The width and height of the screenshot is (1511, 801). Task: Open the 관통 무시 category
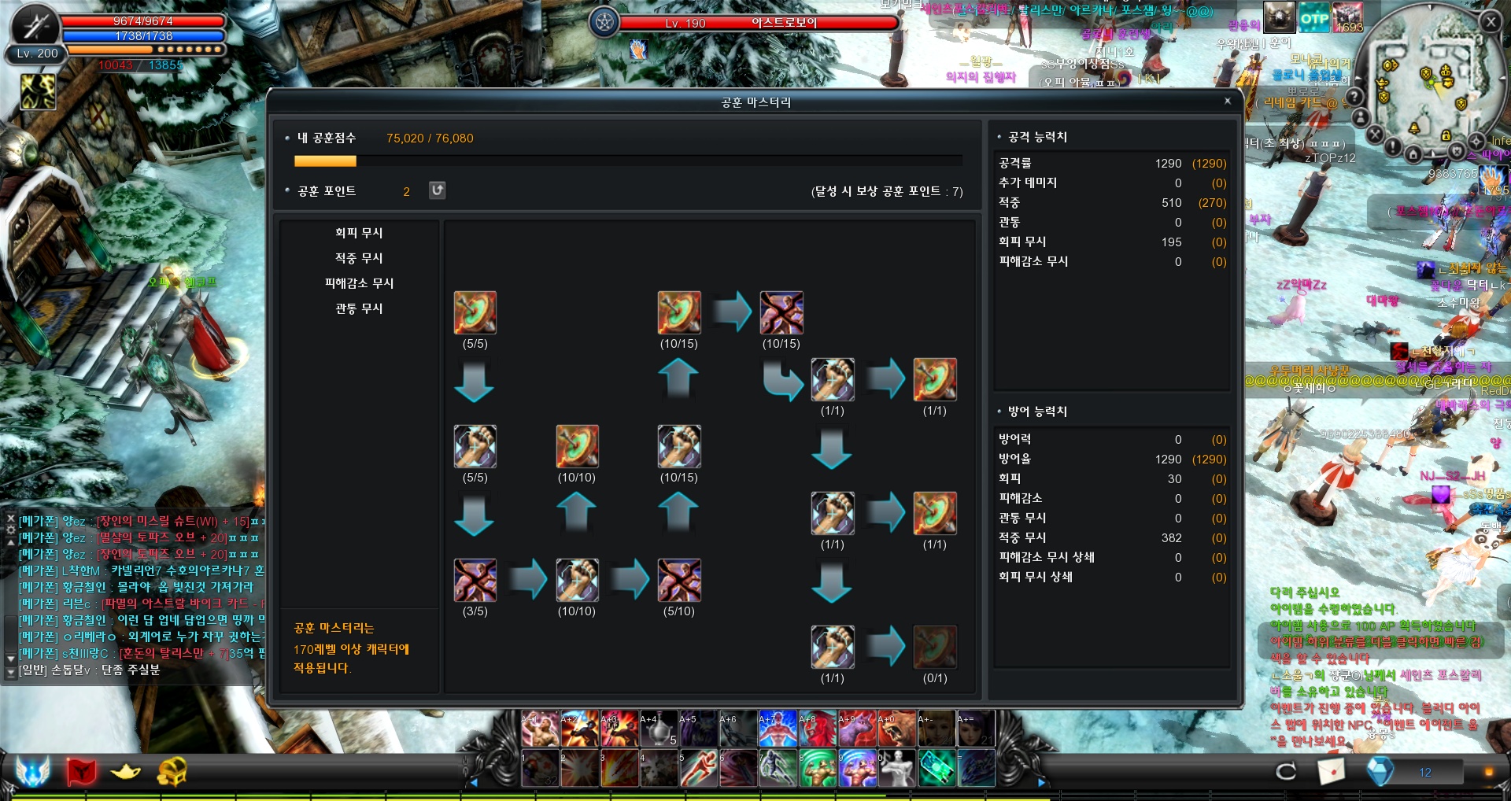[x=359, y=308]
